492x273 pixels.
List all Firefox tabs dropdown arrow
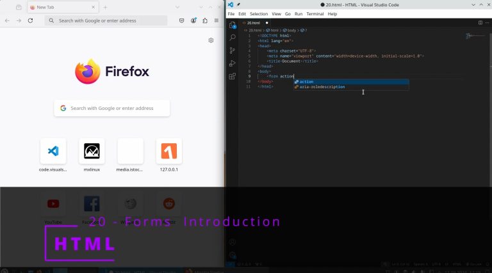(177, 7)
